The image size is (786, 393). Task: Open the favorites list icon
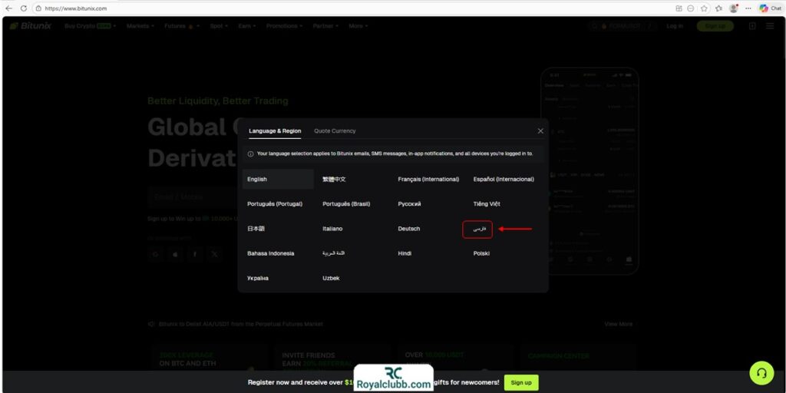click(718, 8)
